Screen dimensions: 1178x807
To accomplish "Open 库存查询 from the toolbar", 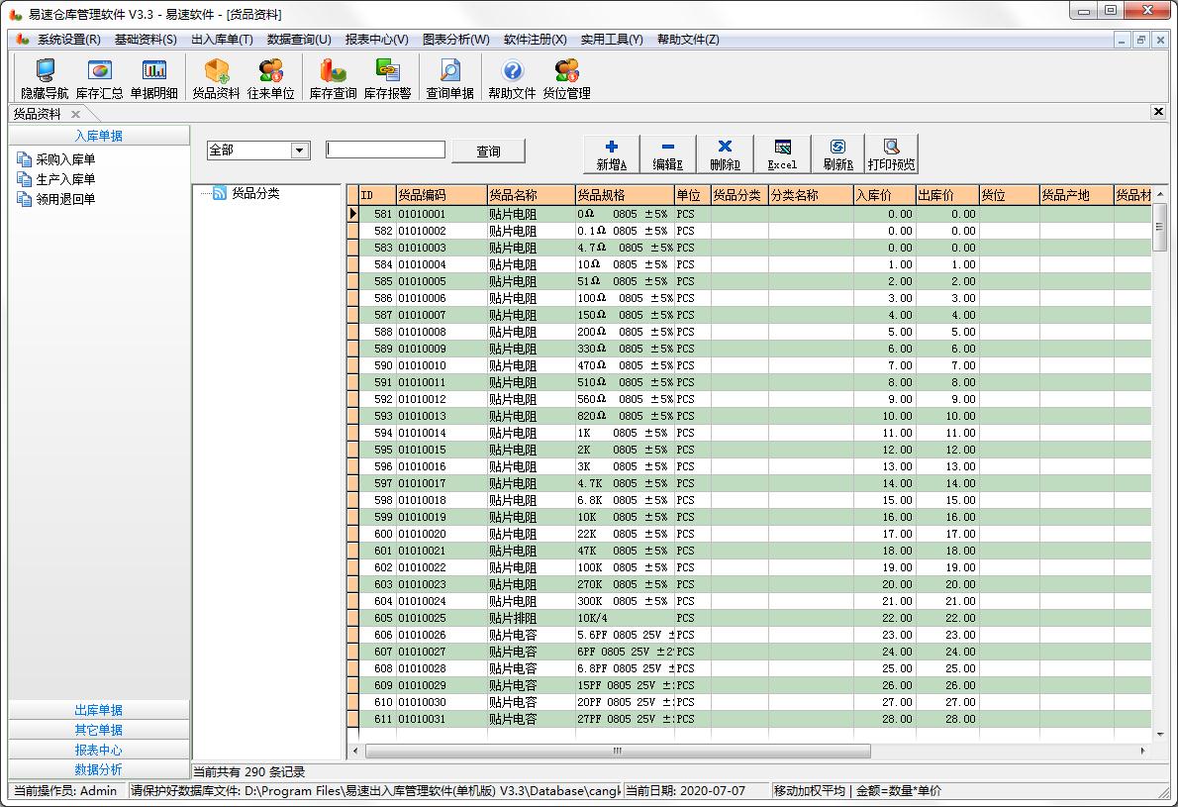I will [x=333, y=78].
